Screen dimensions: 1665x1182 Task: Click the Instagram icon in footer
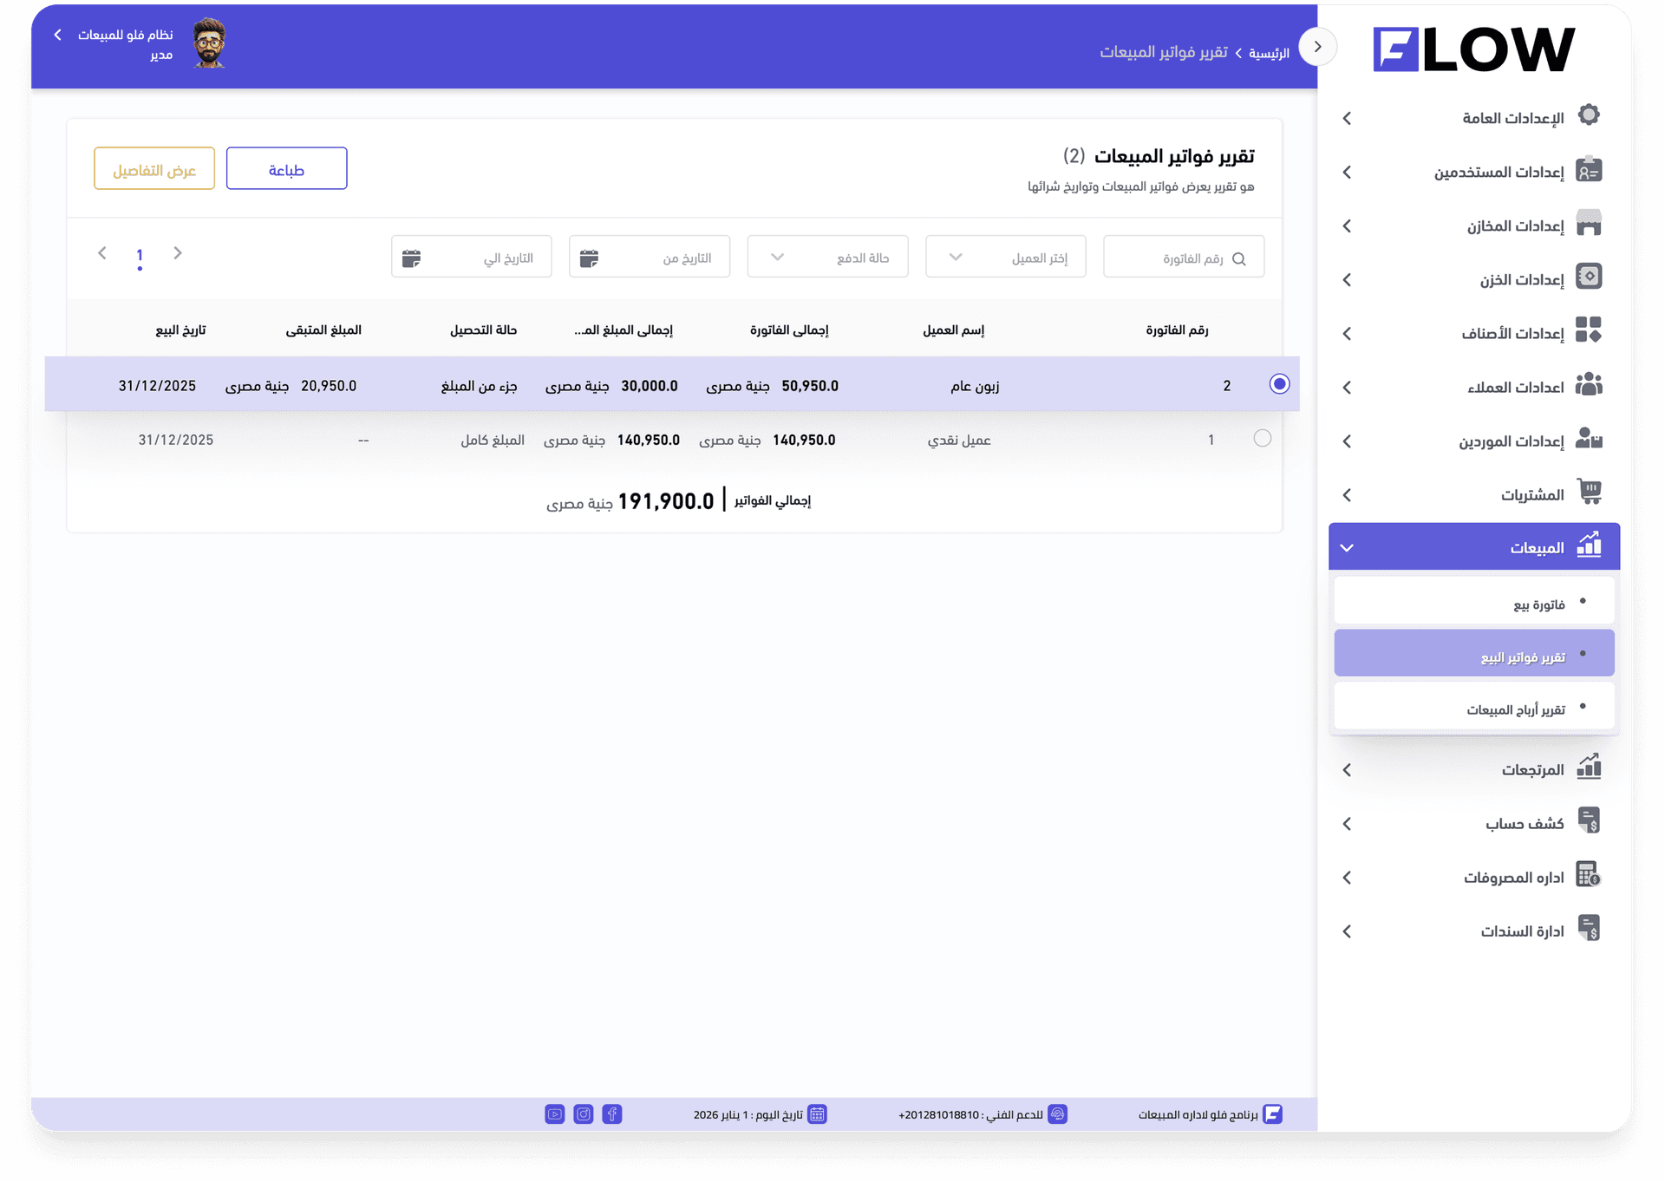pyautogui.click(x=584, y=1114)
